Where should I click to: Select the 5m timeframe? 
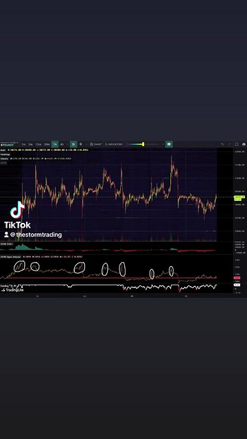click(31, 144)
